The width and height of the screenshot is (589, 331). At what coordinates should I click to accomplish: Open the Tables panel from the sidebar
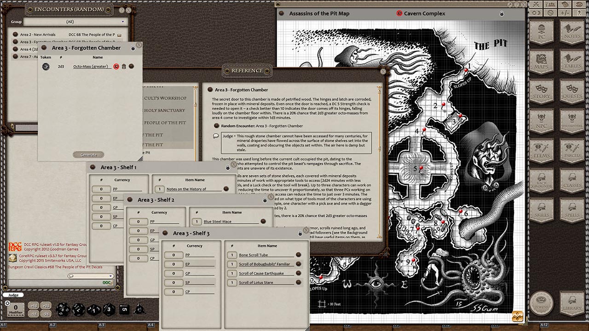[572, 60]
